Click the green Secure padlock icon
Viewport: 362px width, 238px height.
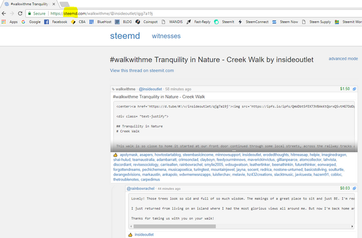click(x=29, y=14)
